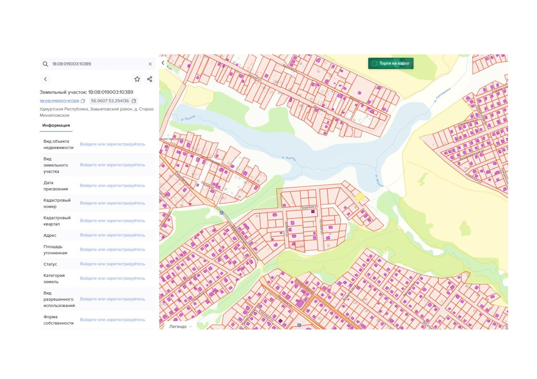Expand the Легенда panel
The height and width of the screenshot is (379, 537).
[x=181, y=326]
